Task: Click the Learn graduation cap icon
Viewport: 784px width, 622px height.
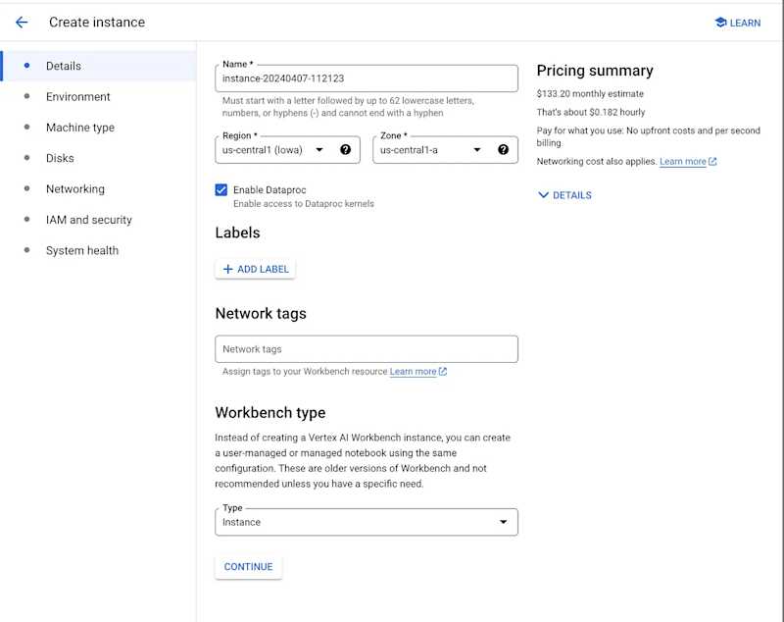Action: 720,23
